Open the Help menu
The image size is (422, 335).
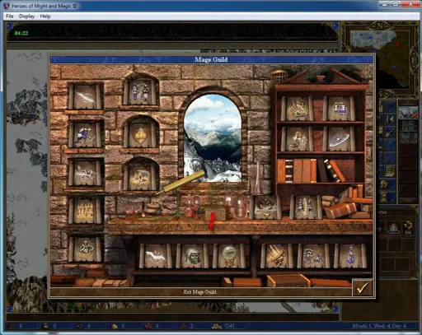[x=45, y=16]
